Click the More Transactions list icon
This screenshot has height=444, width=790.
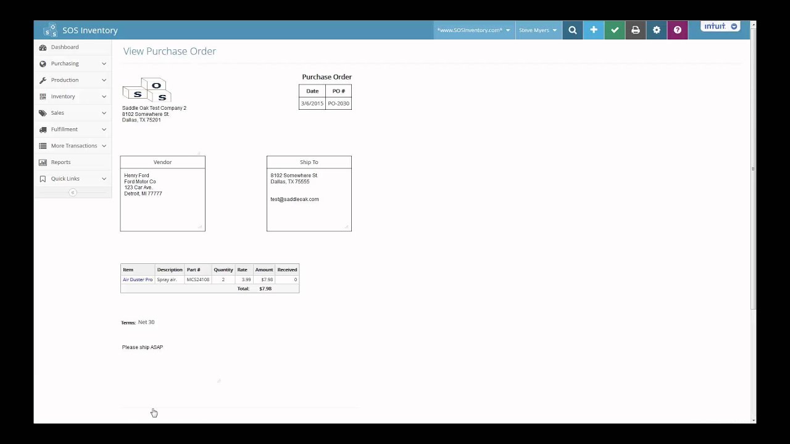(x=43, y=146)
